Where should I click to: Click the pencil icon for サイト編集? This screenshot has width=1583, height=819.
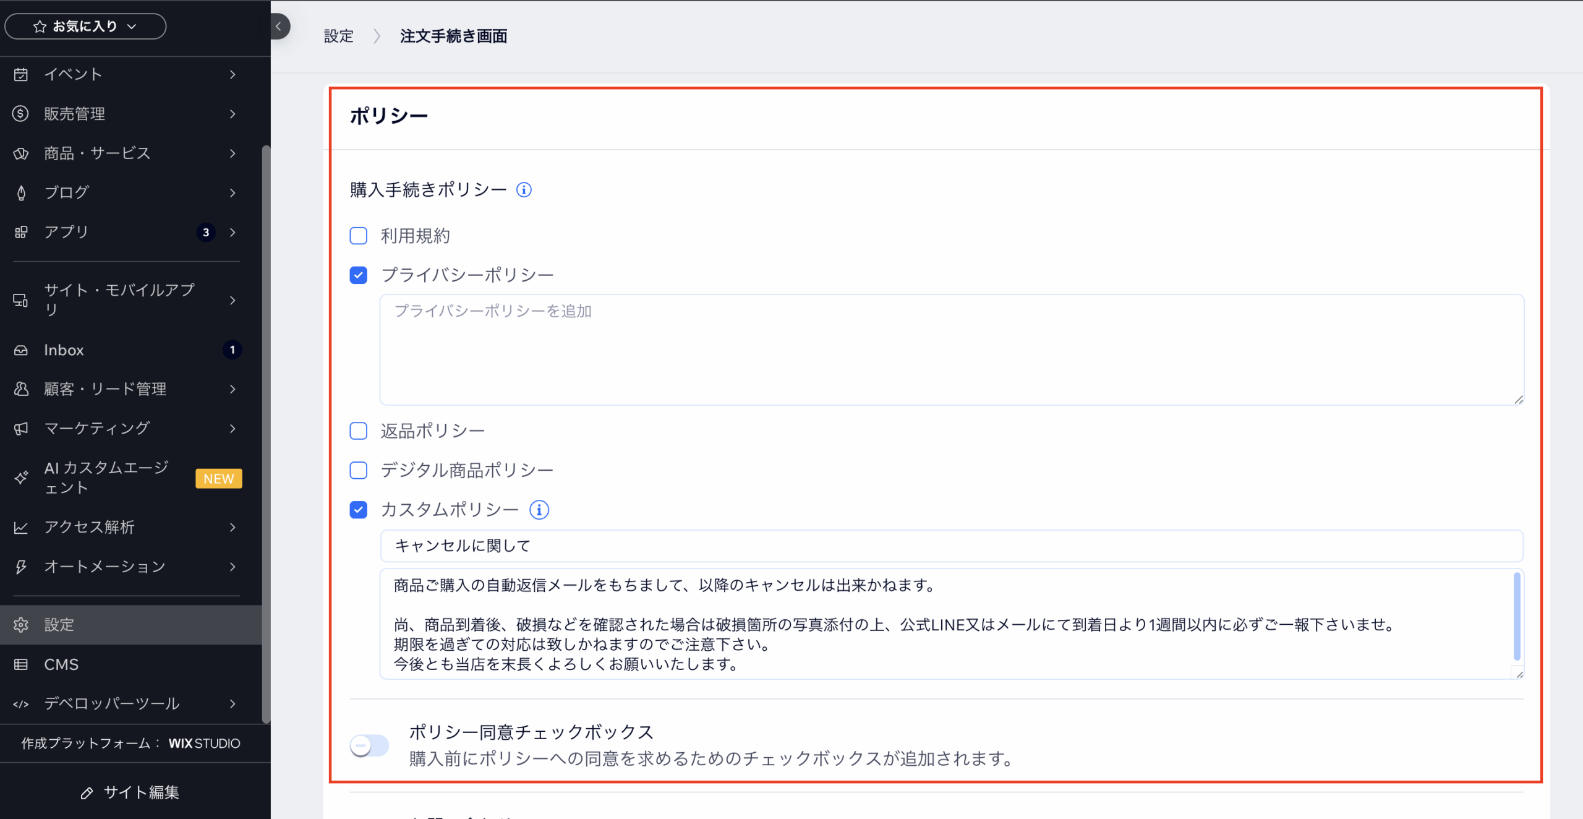click(87, 792)
